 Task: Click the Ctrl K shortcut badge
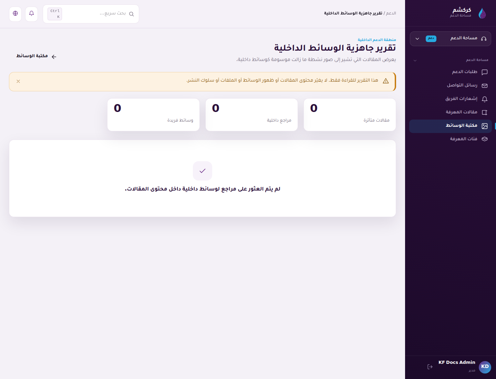coord(55,14)
